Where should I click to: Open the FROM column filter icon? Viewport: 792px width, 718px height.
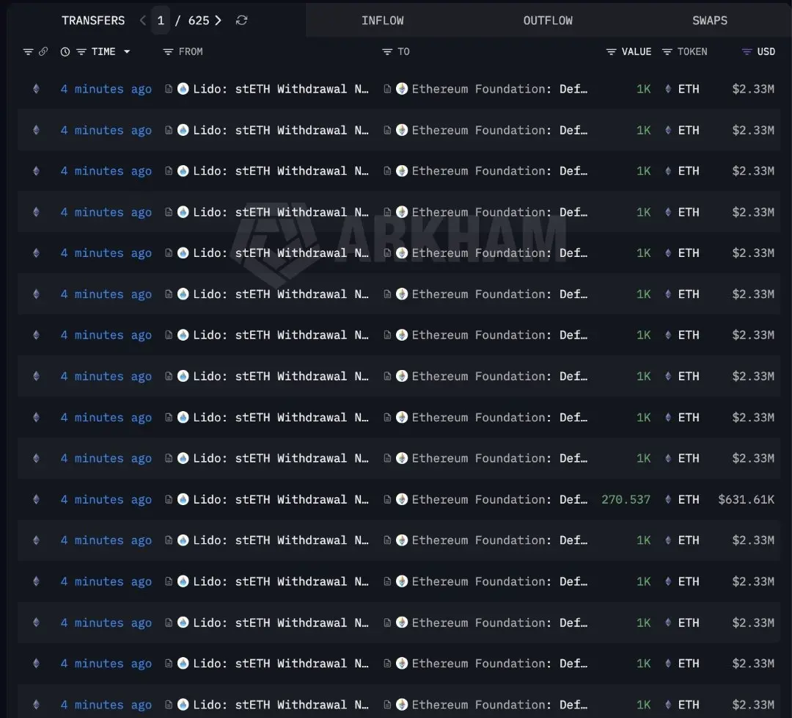click(168, 51)
